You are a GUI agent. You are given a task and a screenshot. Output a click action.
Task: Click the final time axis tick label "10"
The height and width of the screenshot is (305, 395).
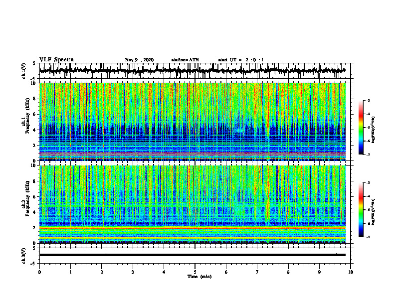[351, 272]
